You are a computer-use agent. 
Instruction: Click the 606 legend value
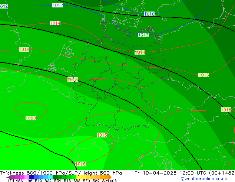click(x=113, y=181)
